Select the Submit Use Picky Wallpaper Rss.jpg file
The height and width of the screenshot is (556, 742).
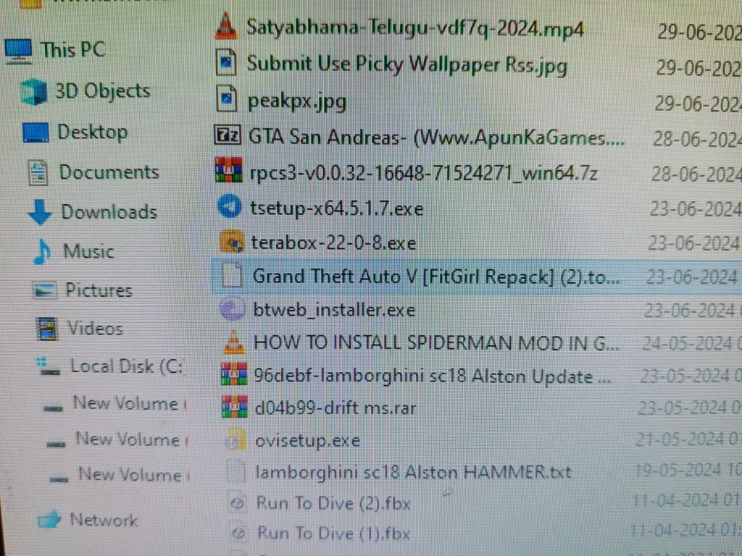(x=406, y=64)
